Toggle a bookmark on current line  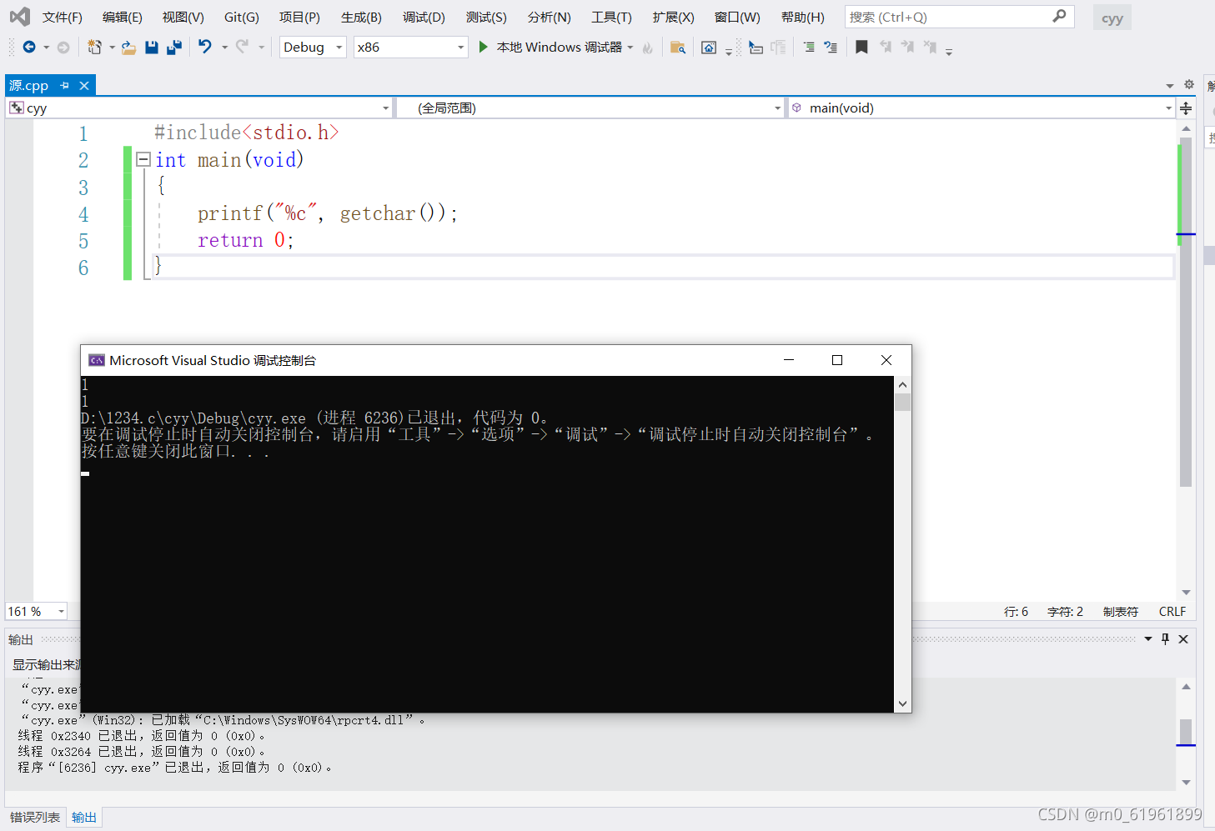click(861, 48)
